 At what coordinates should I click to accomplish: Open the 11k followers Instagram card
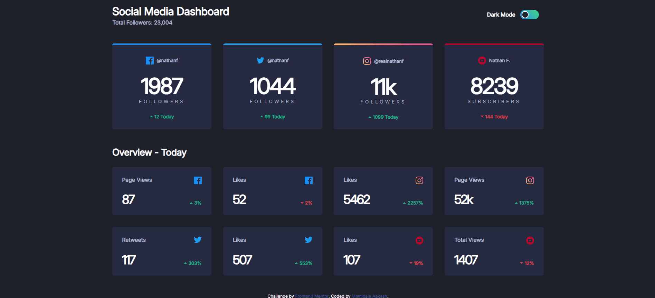tap(383, 87)
